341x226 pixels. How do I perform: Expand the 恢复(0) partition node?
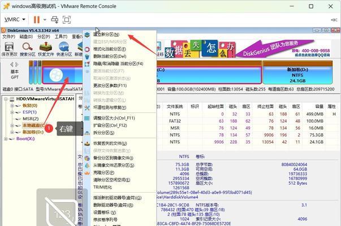(12, 106)
